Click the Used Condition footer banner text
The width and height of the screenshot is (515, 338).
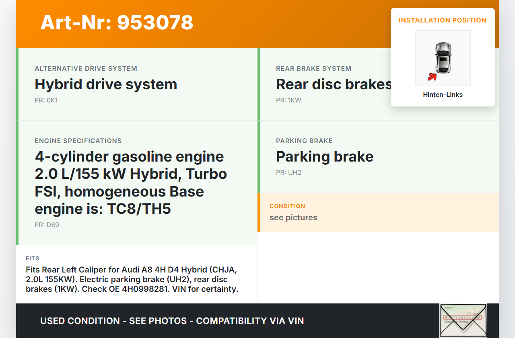pyautogui.click(x=172, y=321)
